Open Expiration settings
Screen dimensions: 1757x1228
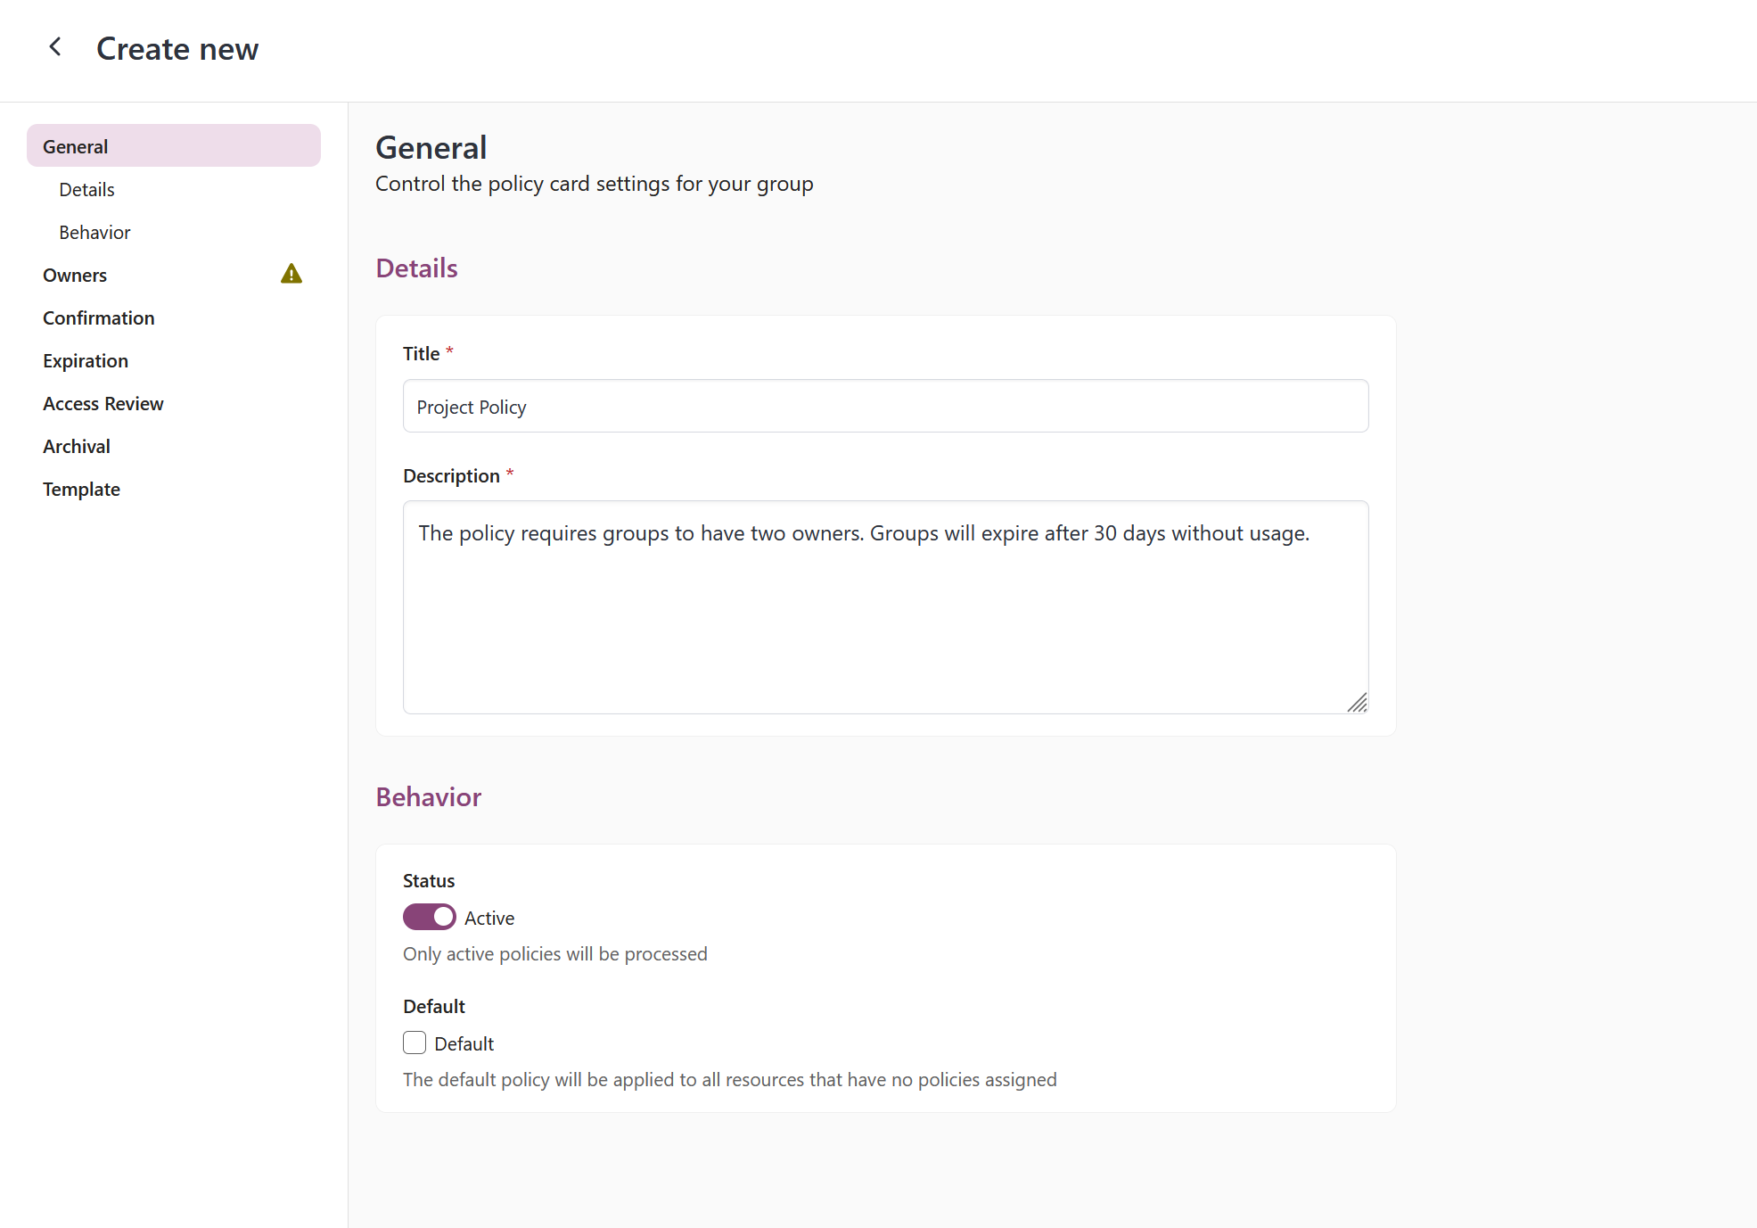click(x=86, y=360)
